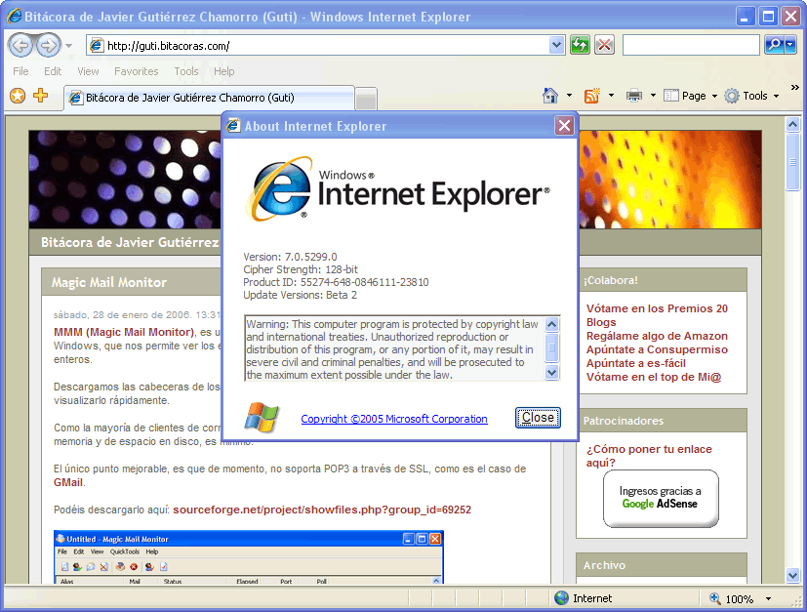Click the Google AdSense ad box
807x612 pixels.
tap(661, 499)
